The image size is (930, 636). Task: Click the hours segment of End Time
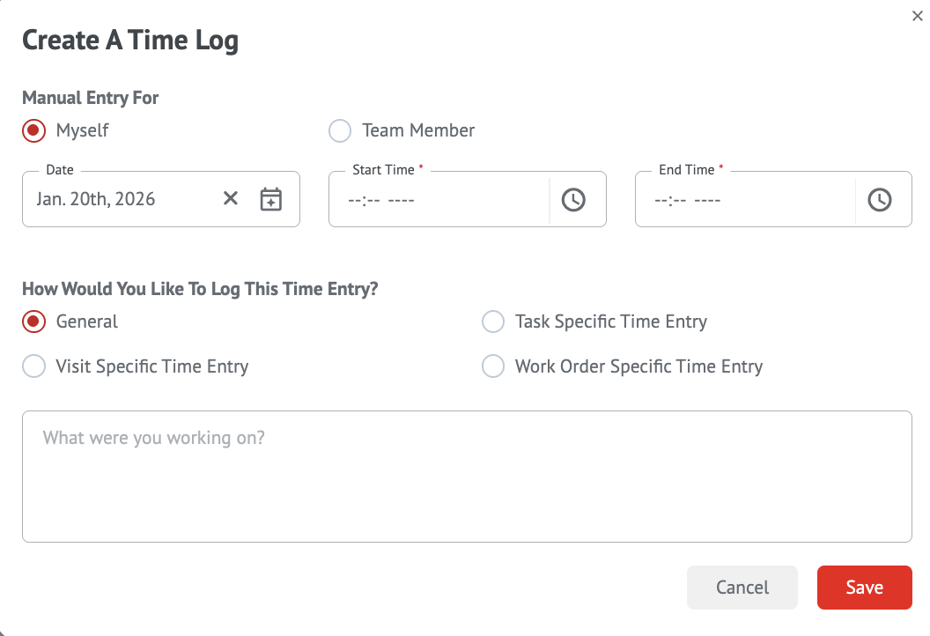pos(661,200)
